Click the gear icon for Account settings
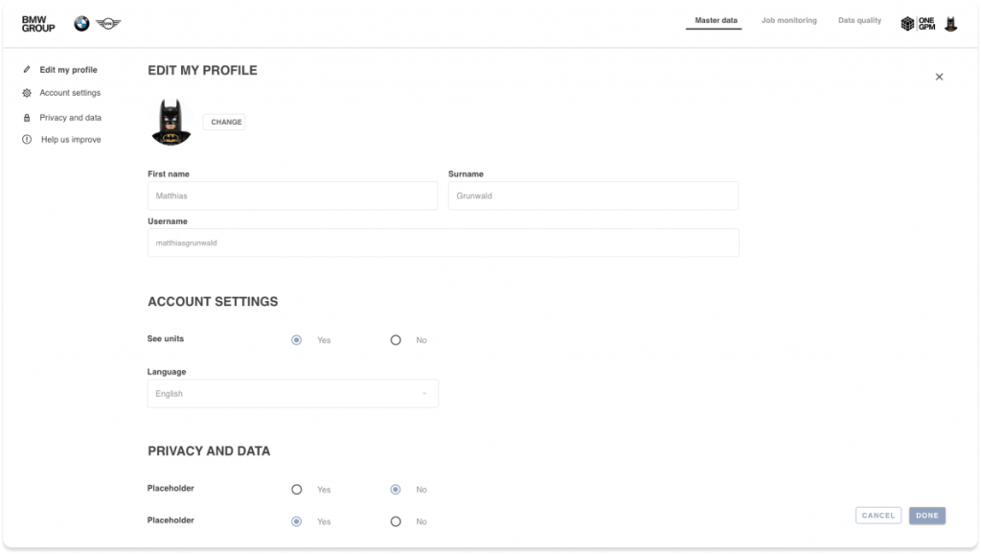 click(26, 93)
